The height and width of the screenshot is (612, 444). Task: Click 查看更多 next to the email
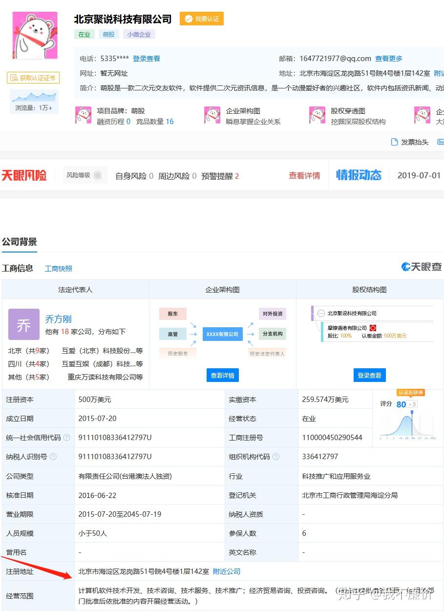[389, 59]
